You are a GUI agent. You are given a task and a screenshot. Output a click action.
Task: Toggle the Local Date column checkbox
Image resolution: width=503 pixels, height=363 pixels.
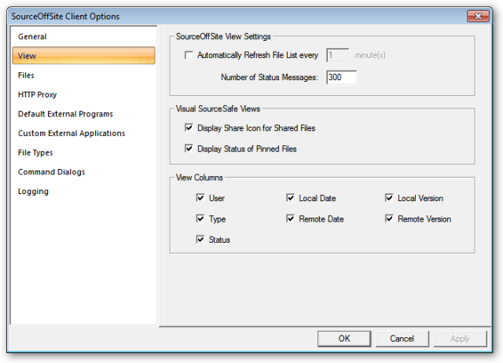click(290, 198)
